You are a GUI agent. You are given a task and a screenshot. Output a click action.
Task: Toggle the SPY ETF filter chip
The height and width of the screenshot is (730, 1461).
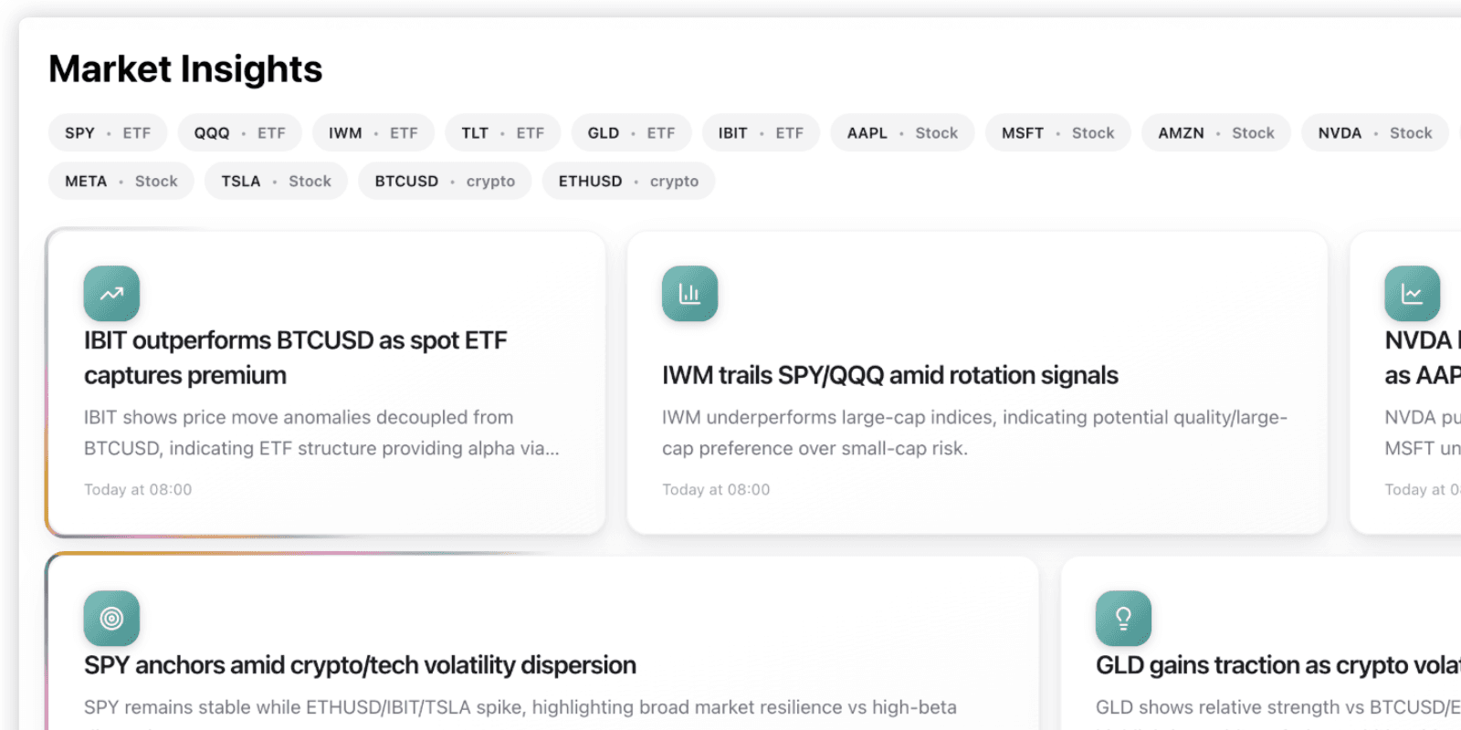pos(107,132)
